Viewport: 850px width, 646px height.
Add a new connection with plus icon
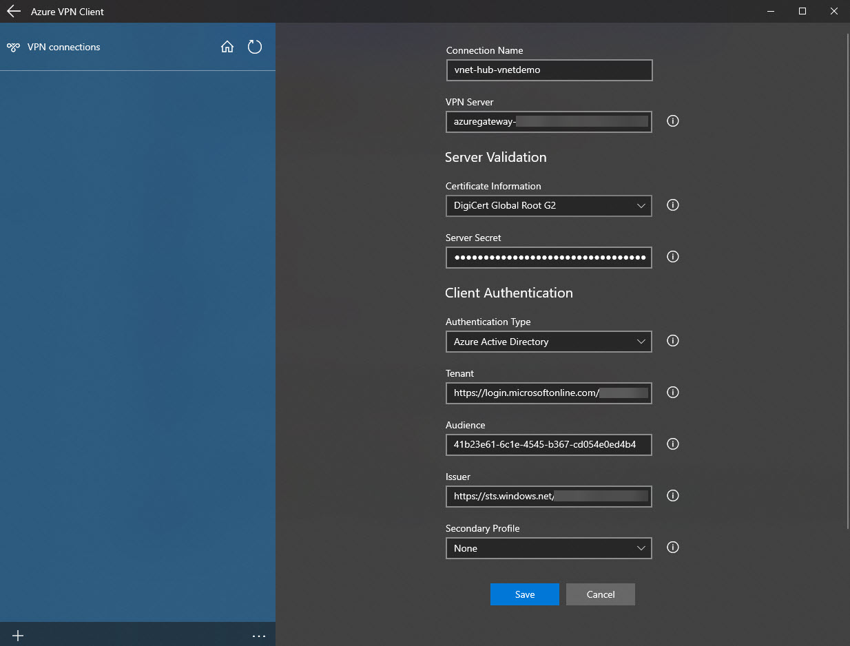coord(18,636)
